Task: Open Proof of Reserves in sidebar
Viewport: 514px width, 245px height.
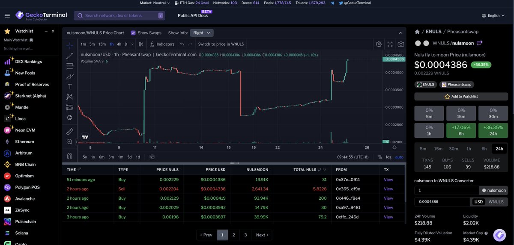Action: tap(32, 85)
